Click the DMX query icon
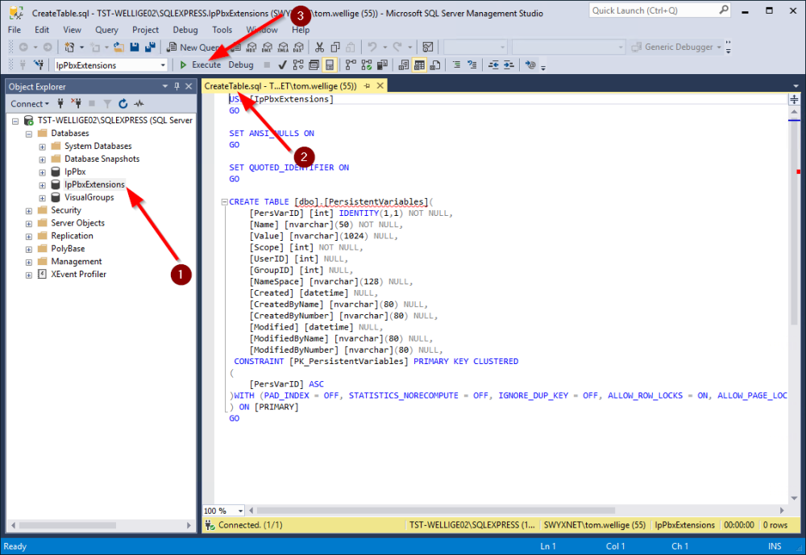The height and width of the screenshot is (555, 806). pos(267,48)
